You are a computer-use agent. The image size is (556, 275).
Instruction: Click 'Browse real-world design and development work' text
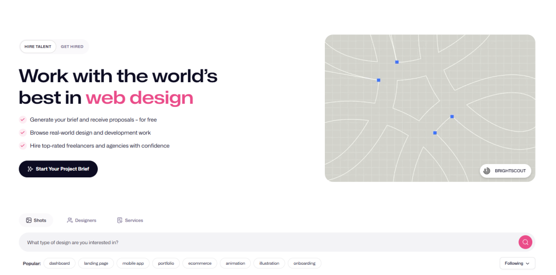91,133
